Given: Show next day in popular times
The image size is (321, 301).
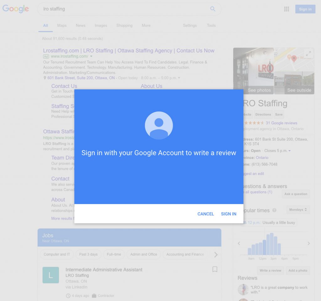Looking at the screenshot, I should [308, 243].
